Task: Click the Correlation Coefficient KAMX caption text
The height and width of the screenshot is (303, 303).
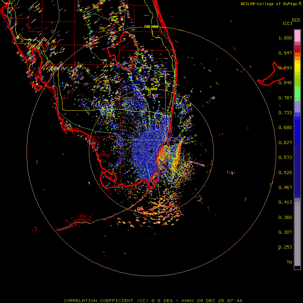Action: [153, 301]
